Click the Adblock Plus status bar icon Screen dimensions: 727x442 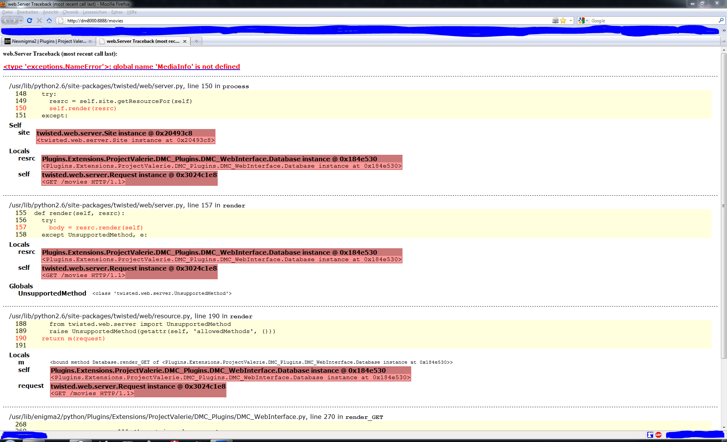point(658,435)
